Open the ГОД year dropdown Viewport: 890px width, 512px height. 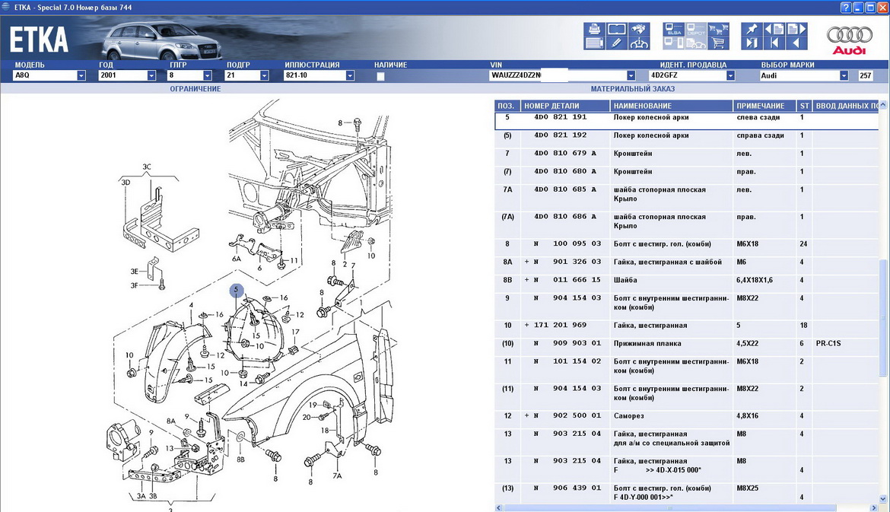click(x=151, y=76)
